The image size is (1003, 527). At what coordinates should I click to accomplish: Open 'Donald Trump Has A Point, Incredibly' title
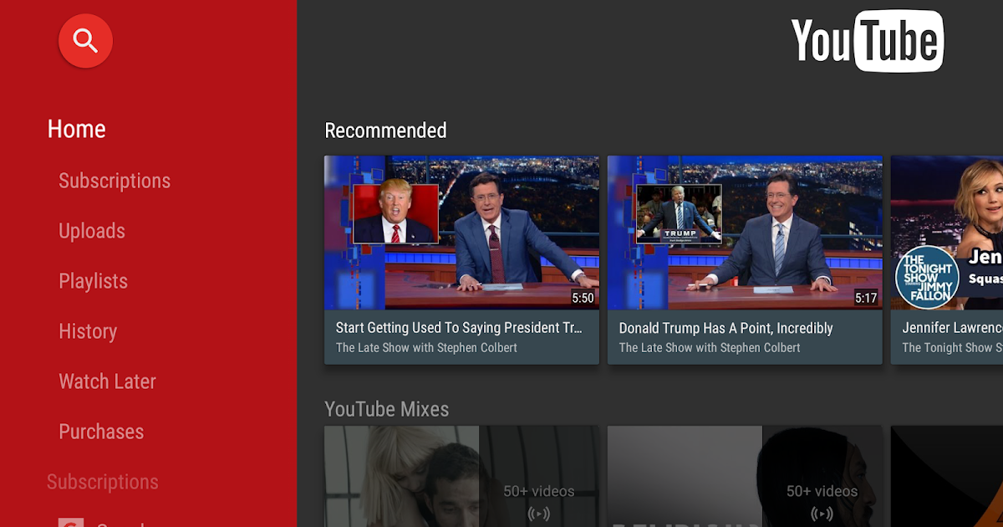(726, 328)
